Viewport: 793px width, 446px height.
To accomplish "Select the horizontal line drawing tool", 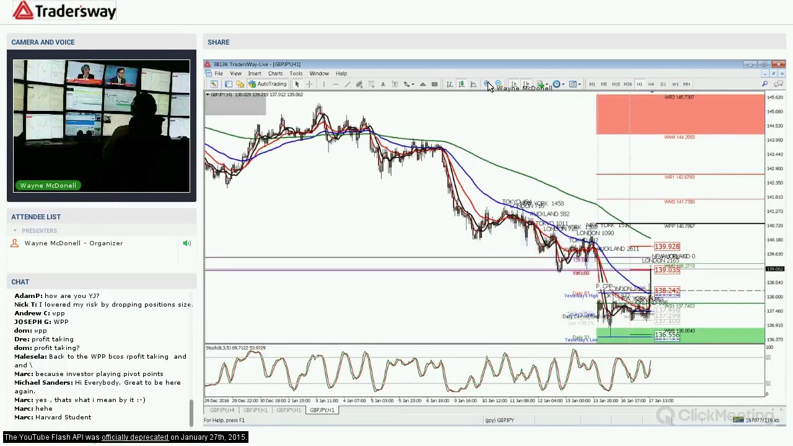I will (336, 84).
